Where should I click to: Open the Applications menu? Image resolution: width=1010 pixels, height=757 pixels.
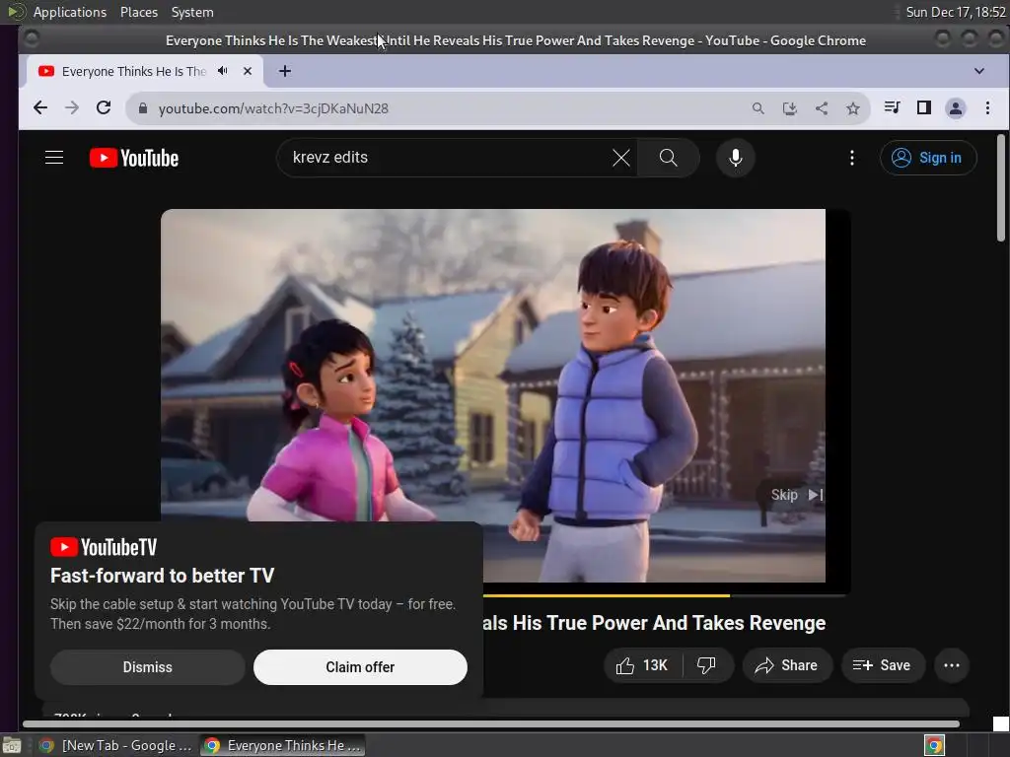[x=70, y=12]
